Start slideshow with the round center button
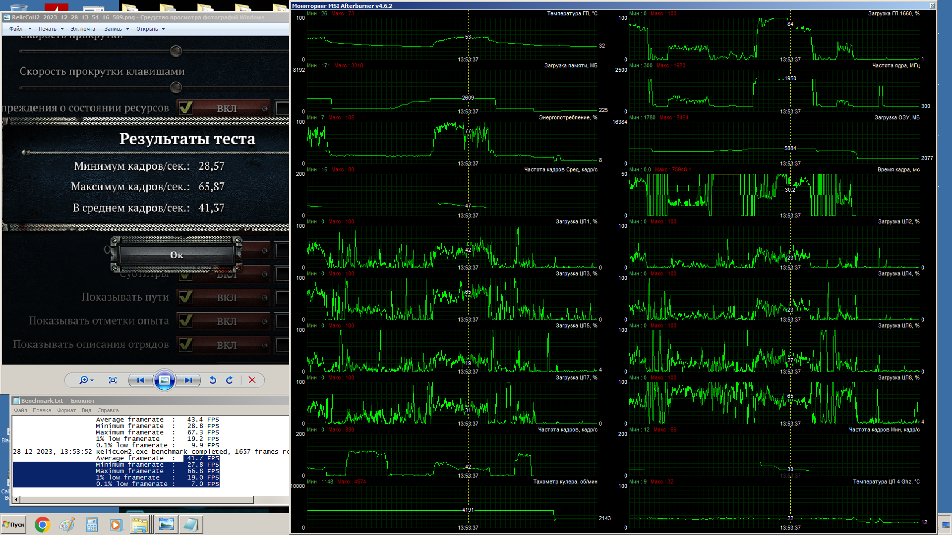Screen dimensions: 952x535 click(164, 380)
